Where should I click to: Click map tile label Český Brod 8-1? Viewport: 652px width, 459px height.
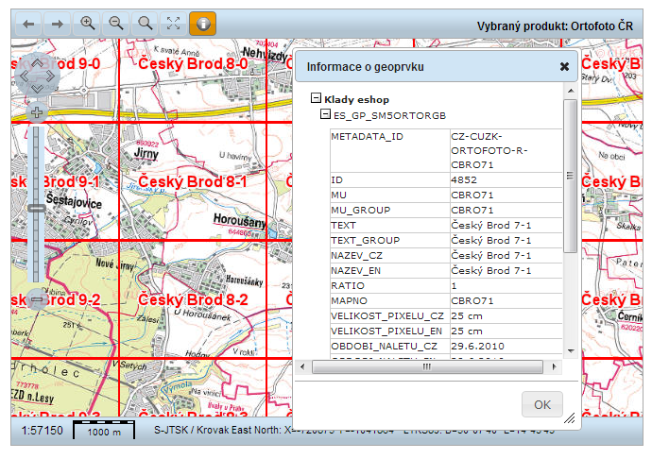(193, 181)
